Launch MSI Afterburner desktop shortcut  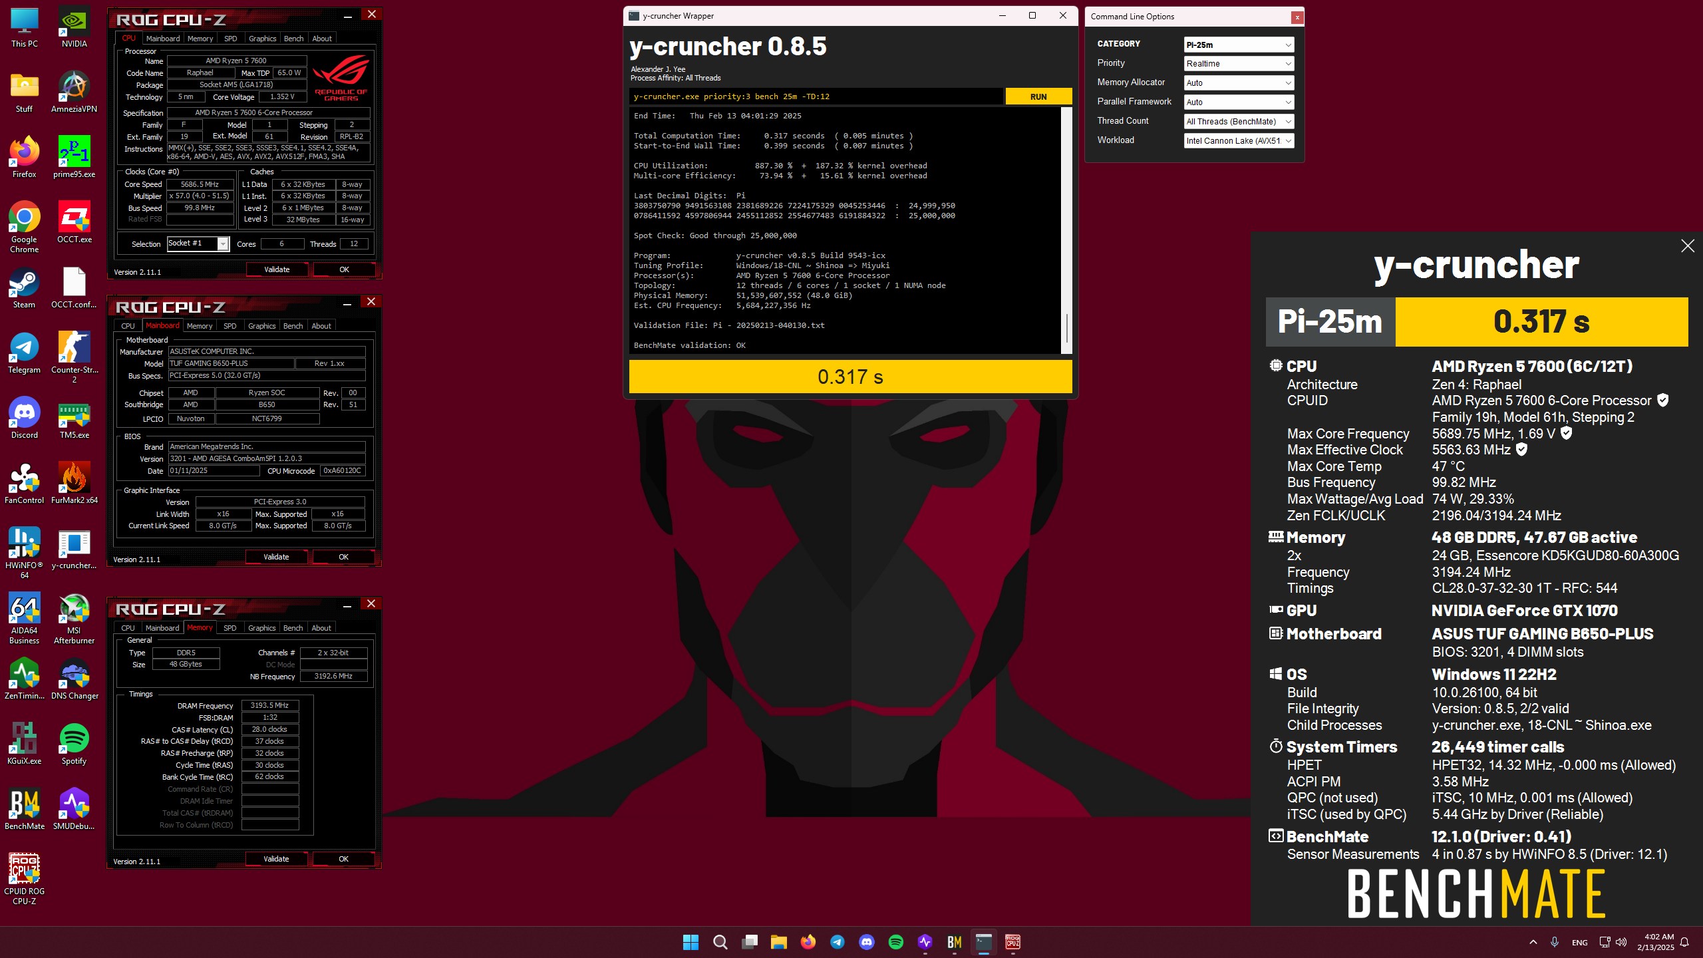click(x=74, y=619)
